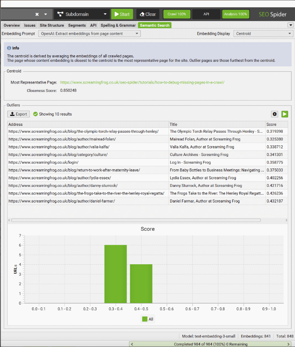Click the right arrow on the progress bar
The width and height of the screenshot is (295, 347).
292,344
